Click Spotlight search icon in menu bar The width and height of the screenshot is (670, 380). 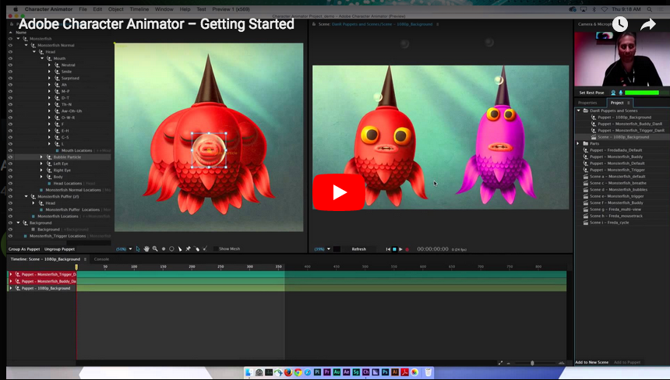pyautogui.click(x=649, y=9)
